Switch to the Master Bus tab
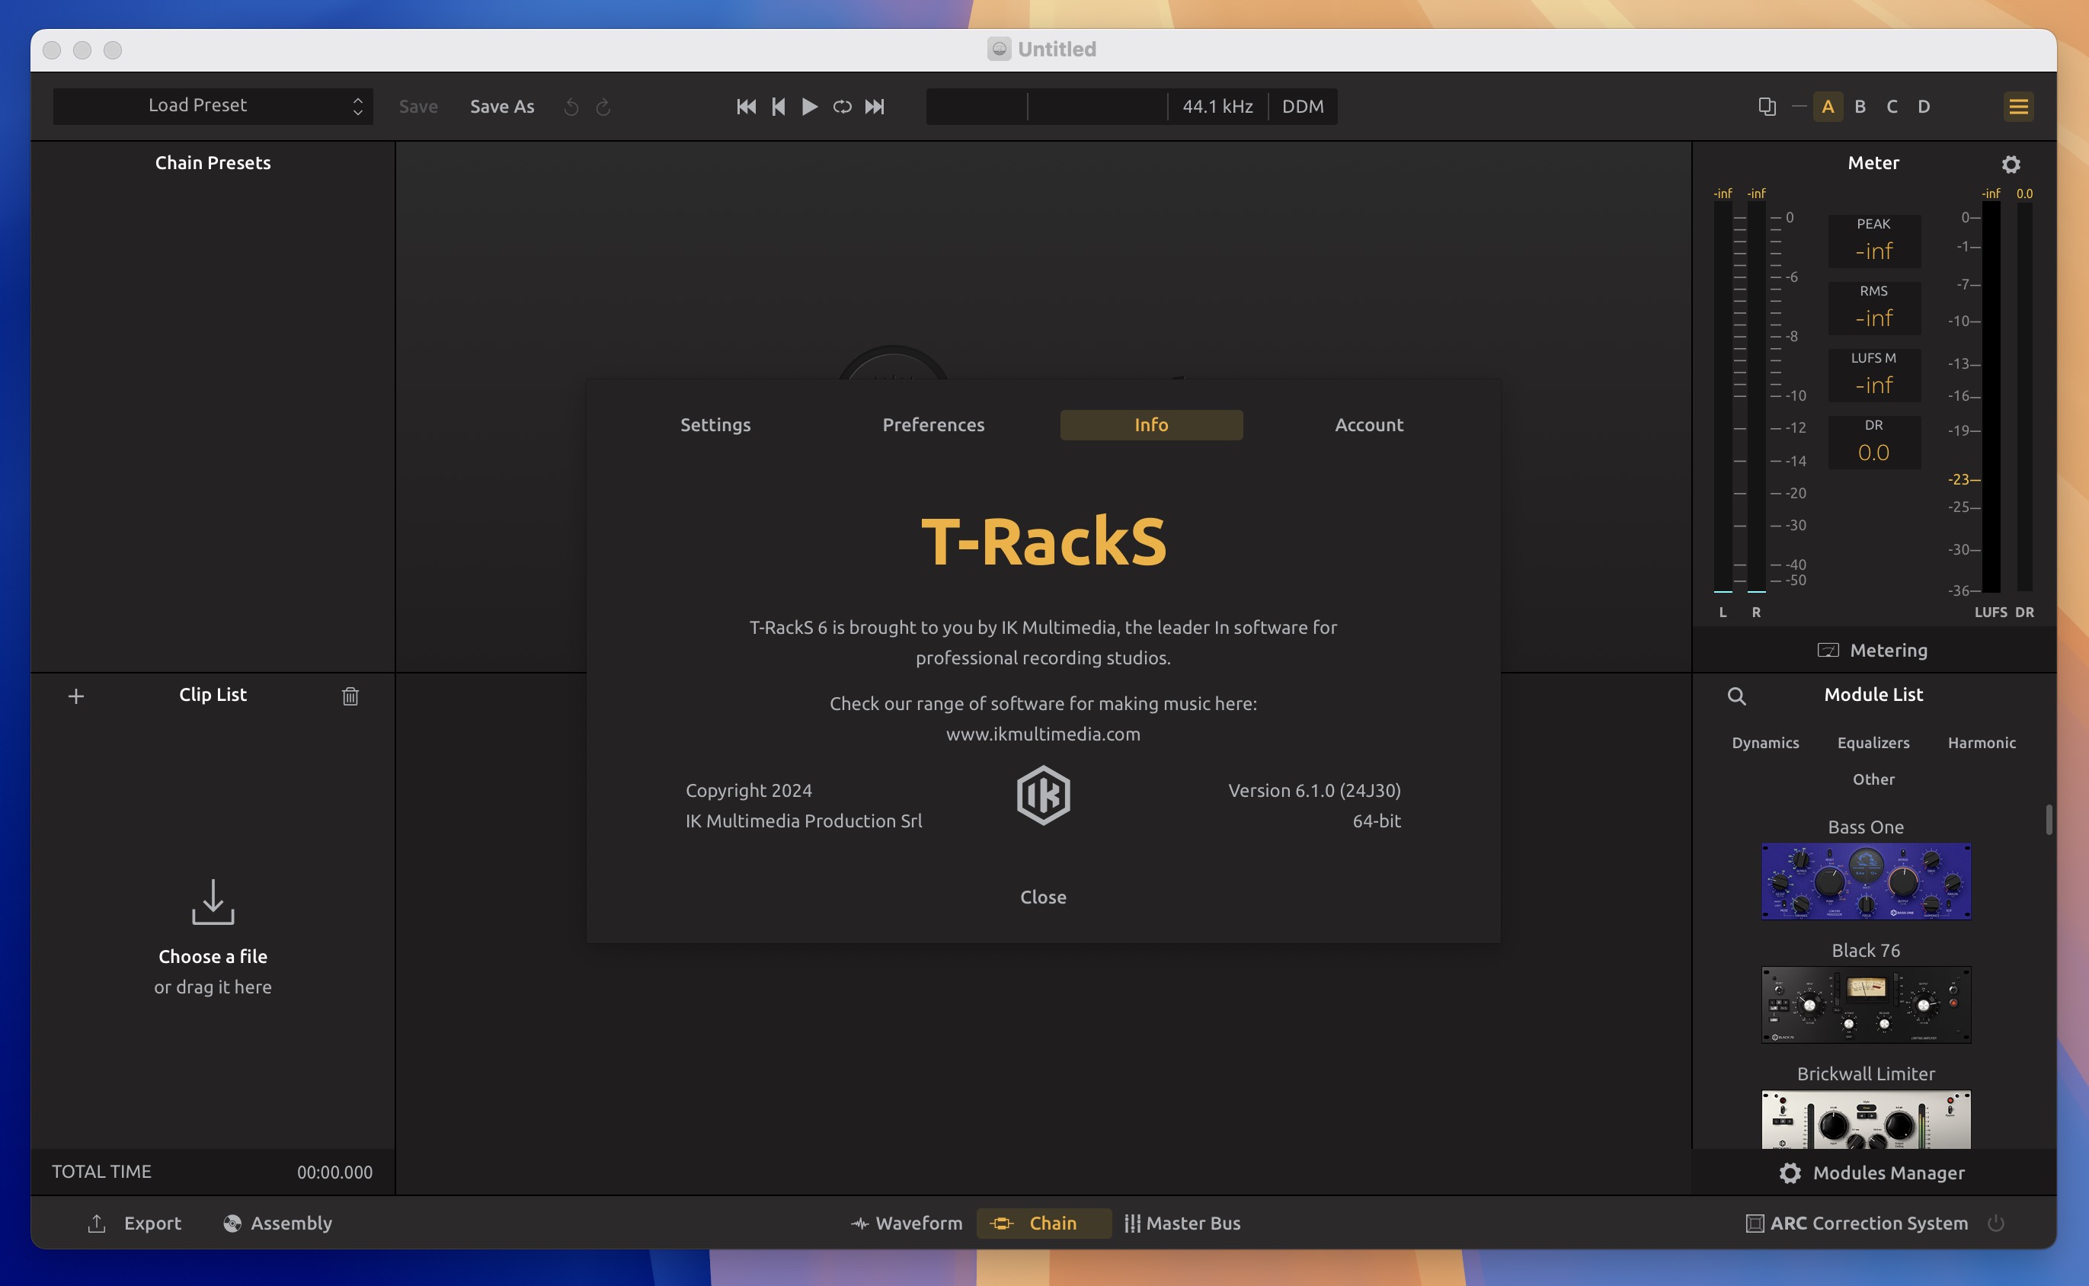2089x1286 pixels. pyautogui.click(x=1192, y=1222)
